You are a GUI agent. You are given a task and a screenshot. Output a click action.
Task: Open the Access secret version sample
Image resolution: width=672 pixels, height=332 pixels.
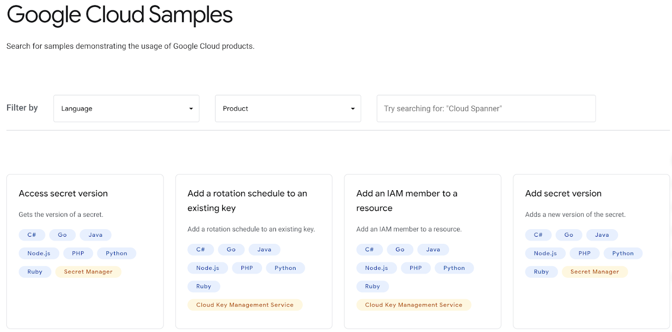point(63,193)
